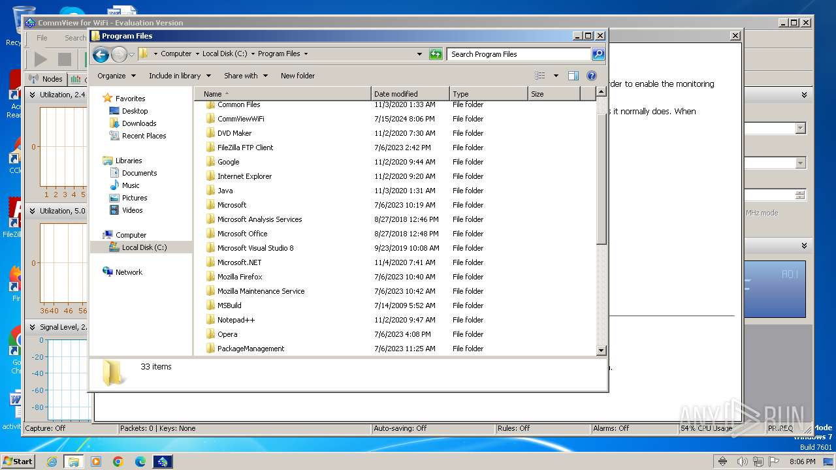This screenshot has width=836, height=470.
Task: Open Downloads in Favorites
Action: coord(139,123)
